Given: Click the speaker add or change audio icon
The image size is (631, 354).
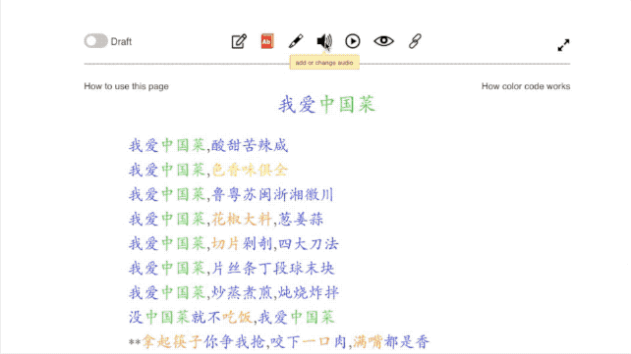Looking at the screenshot, I should [324, 41].
